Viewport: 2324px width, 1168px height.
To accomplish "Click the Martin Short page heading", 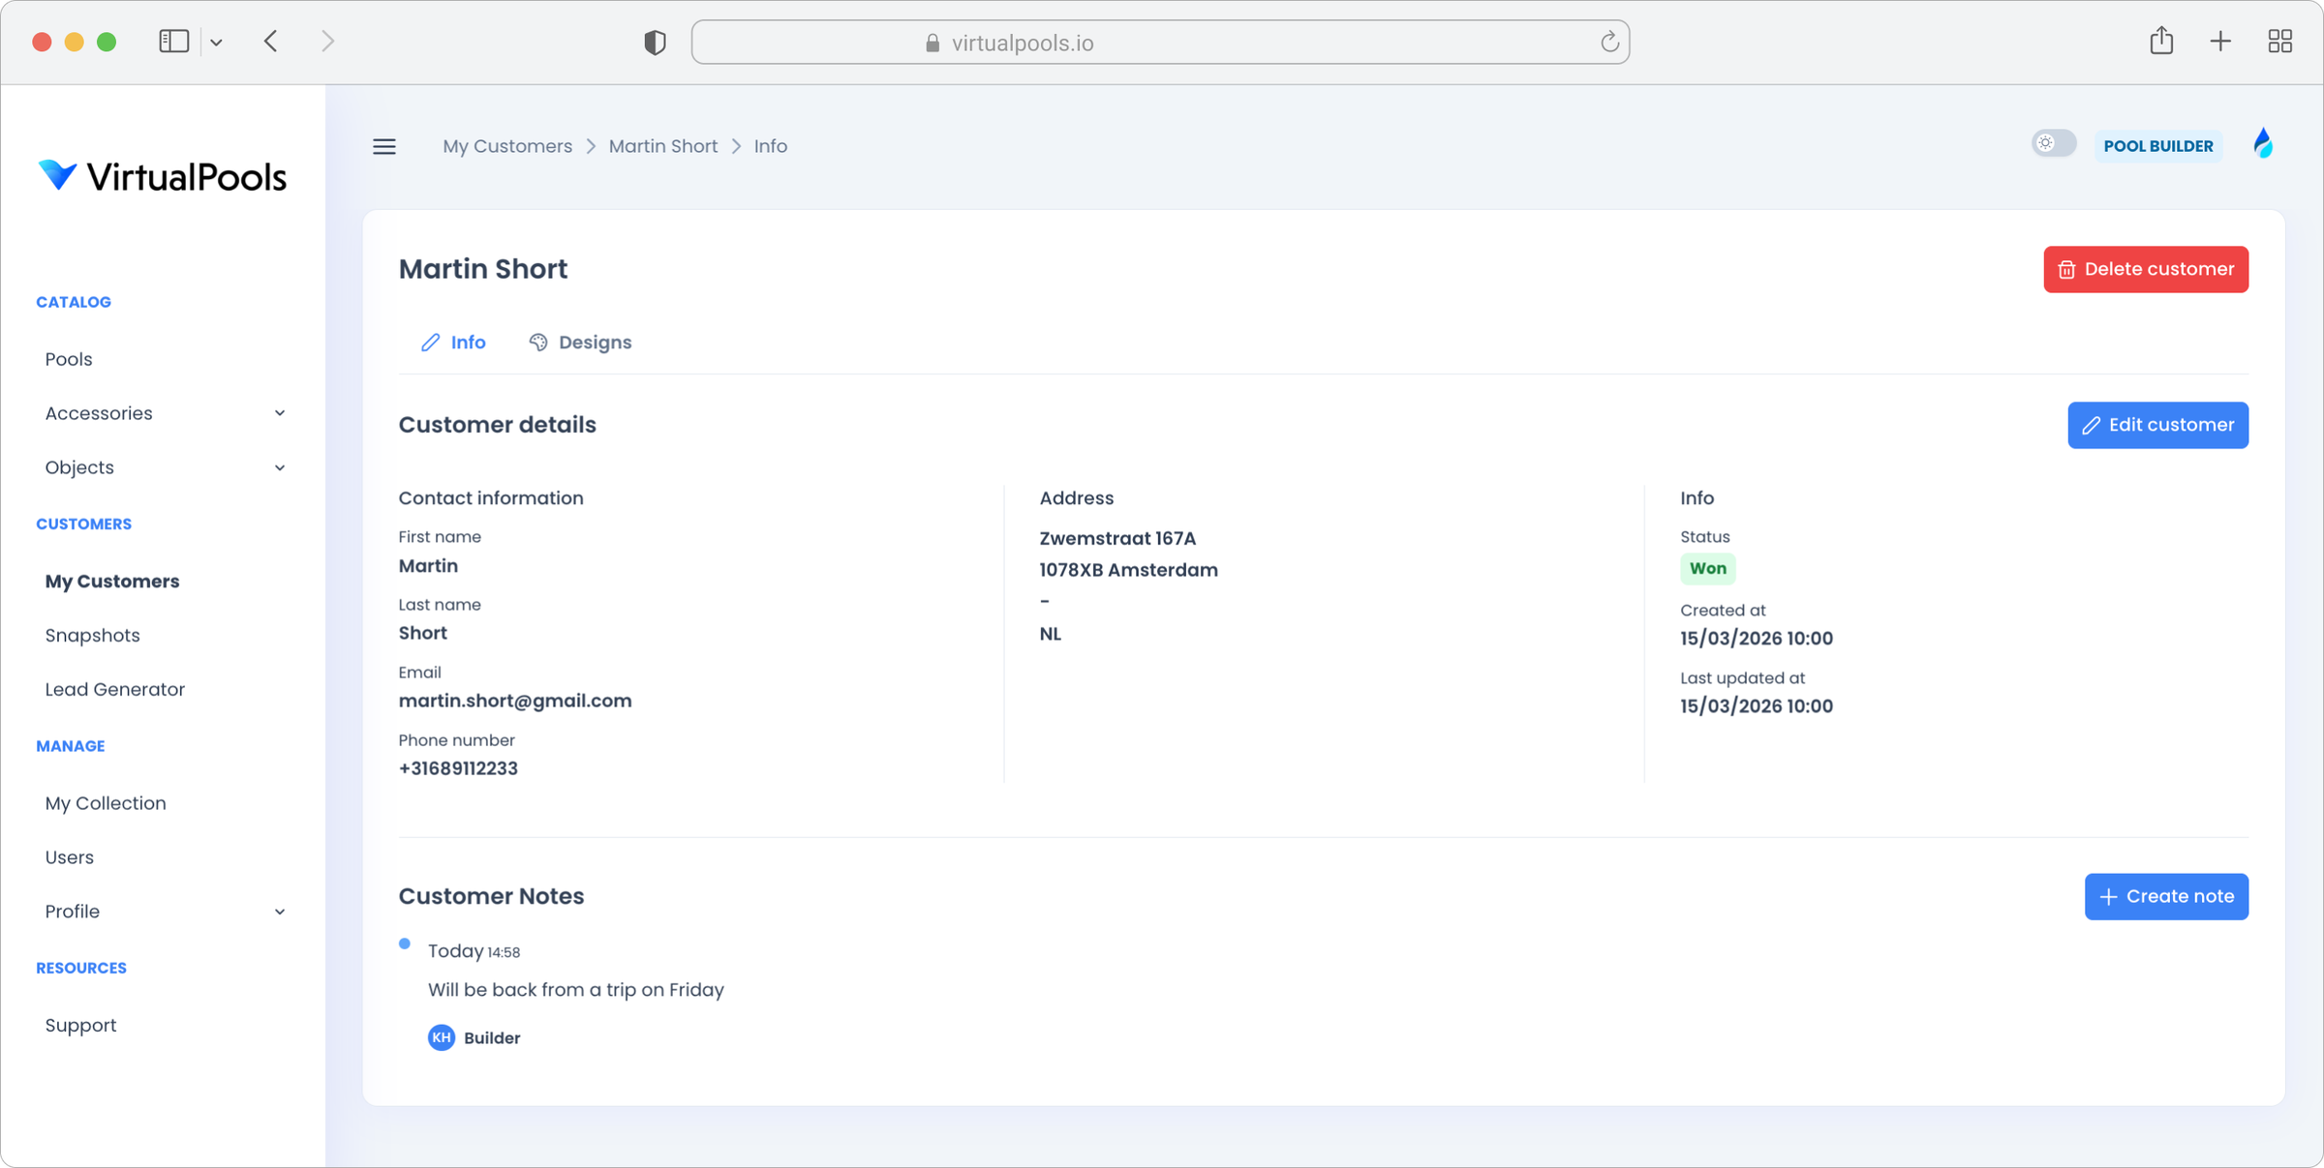I will 483,269.
